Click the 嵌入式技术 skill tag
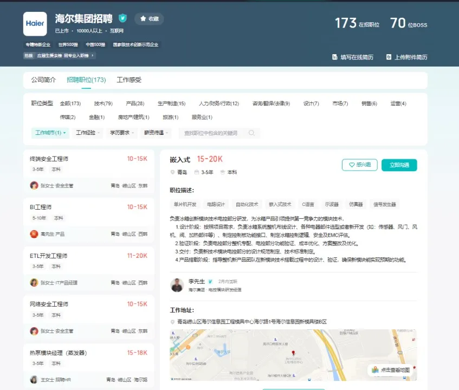The width and height of the screenshot is (459, 390). [280, 204]
